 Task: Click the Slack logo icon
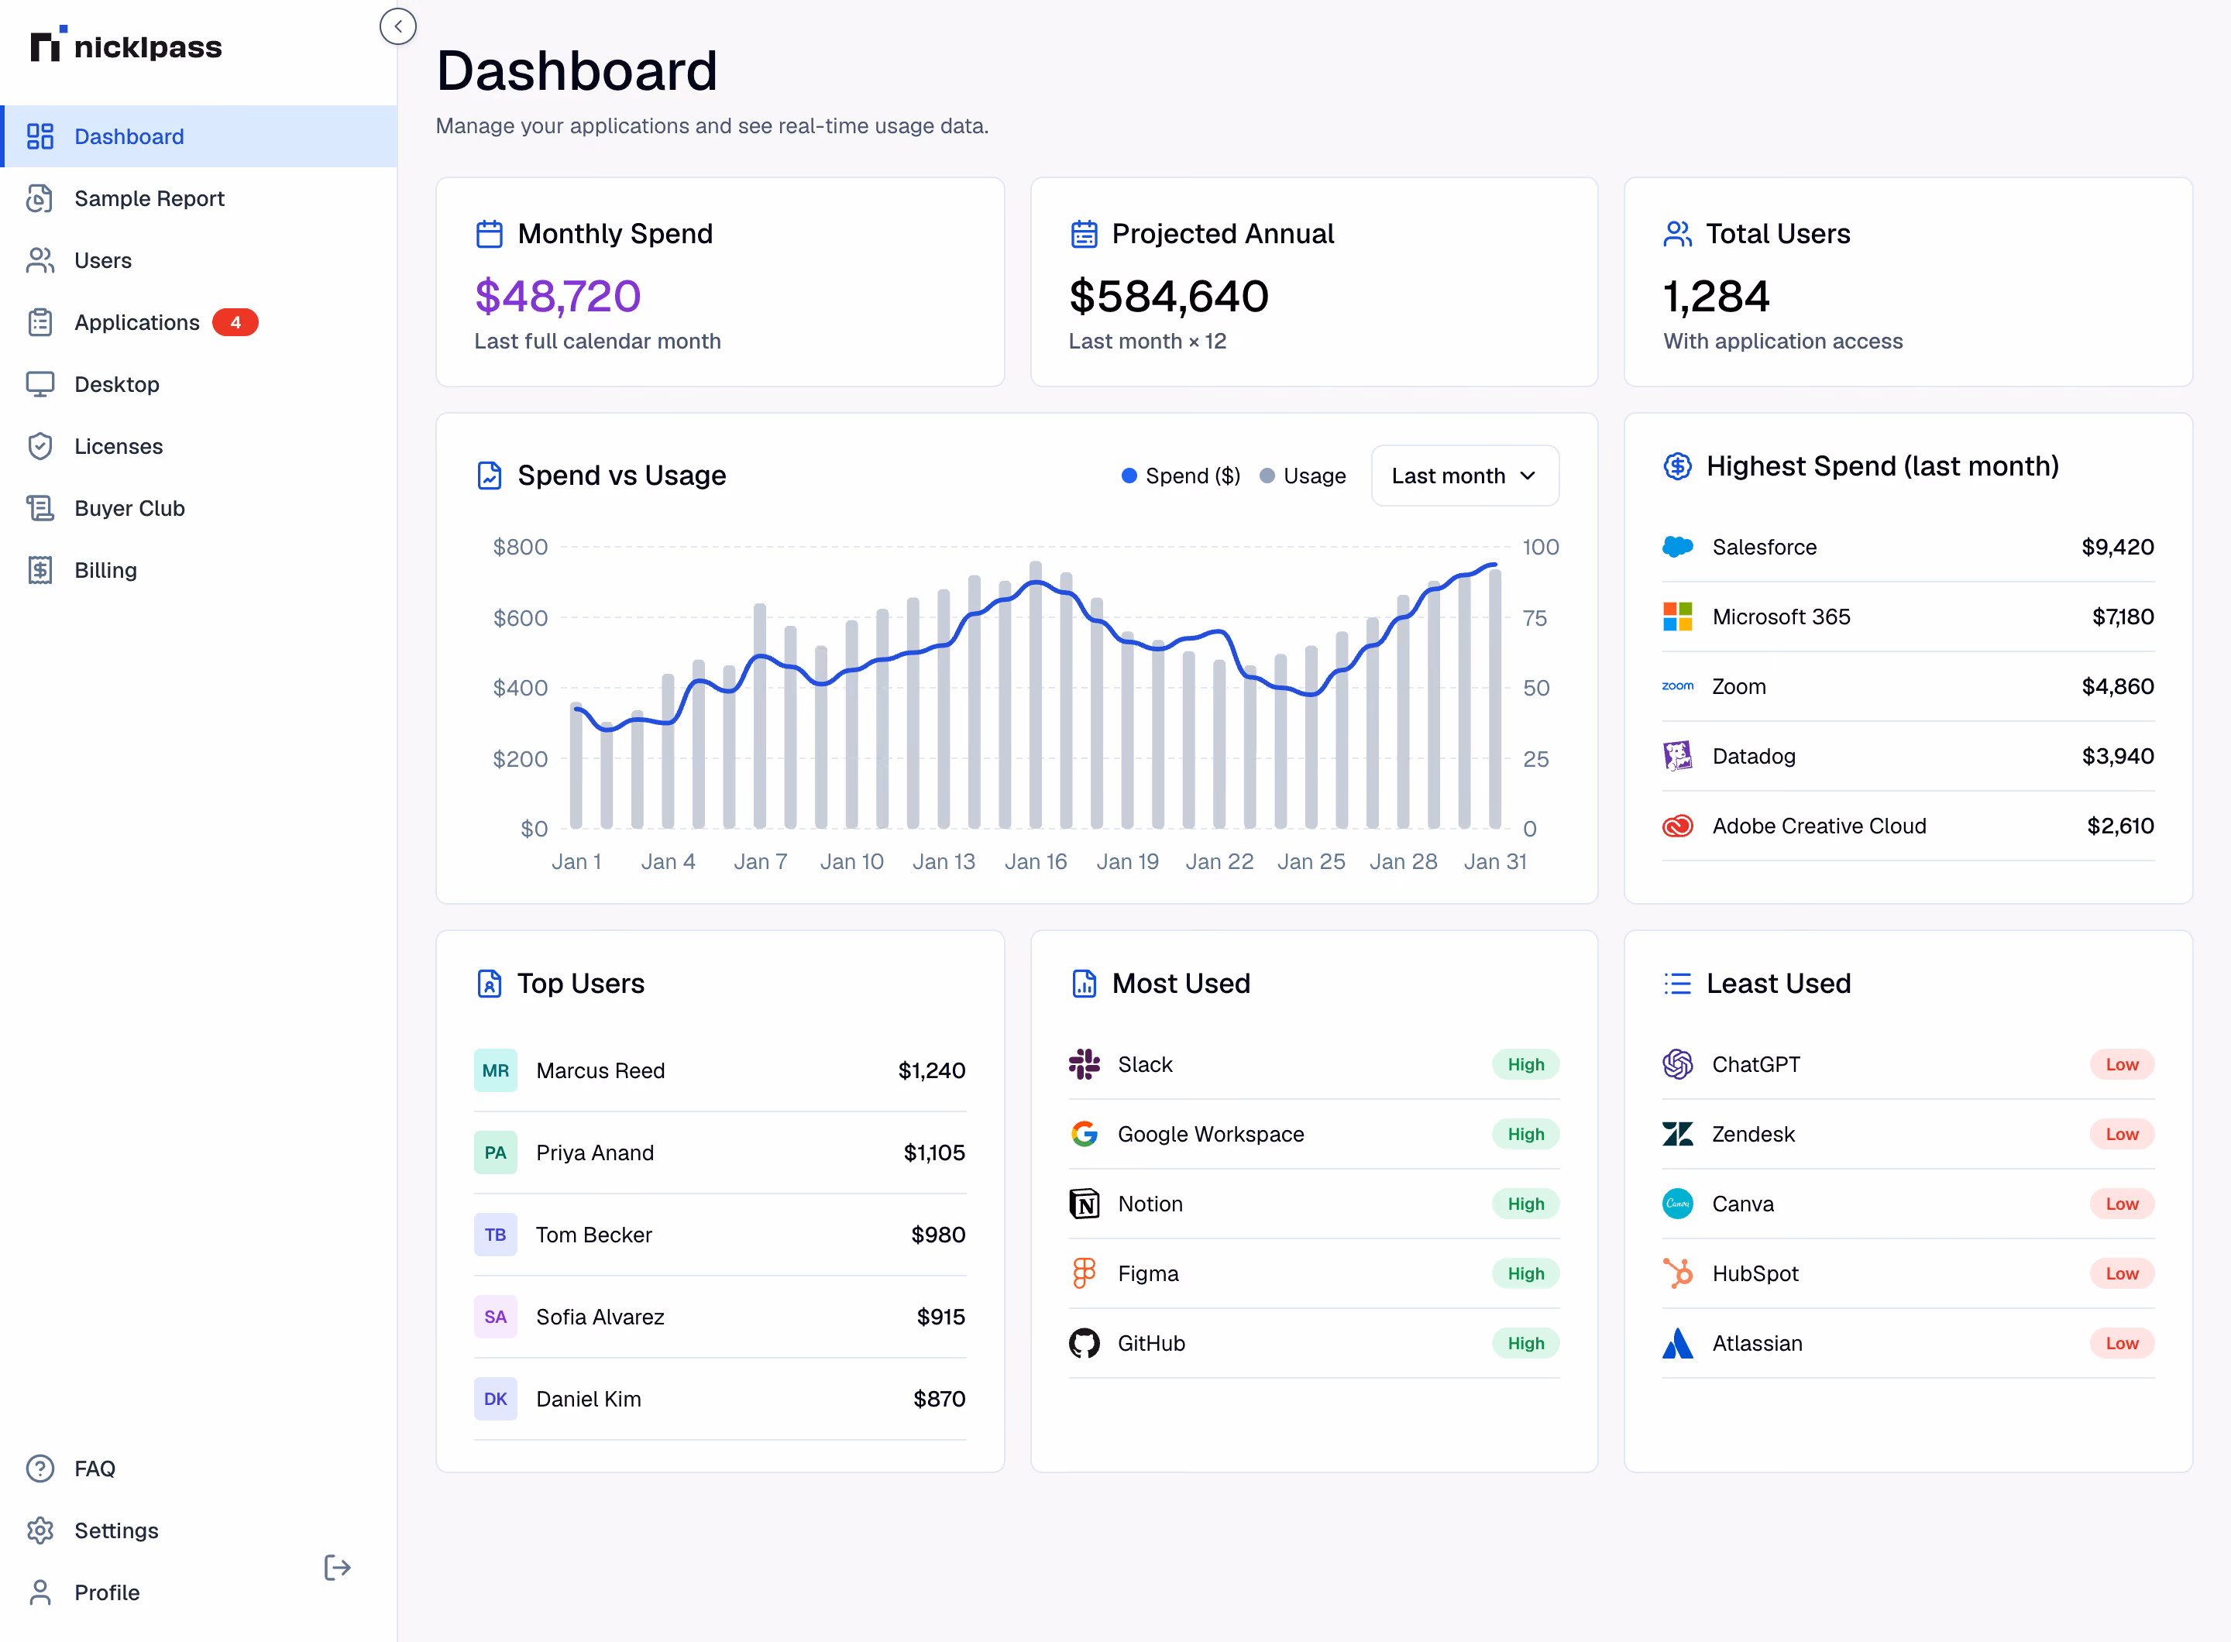(x=1084, y=1064)
